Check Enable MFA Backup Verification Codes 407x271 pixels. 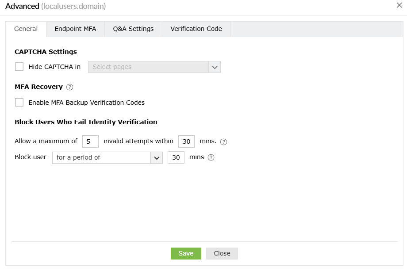[x=19, y=102]
